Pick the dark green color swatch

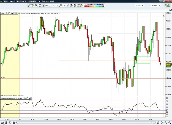tap(103, 6)
